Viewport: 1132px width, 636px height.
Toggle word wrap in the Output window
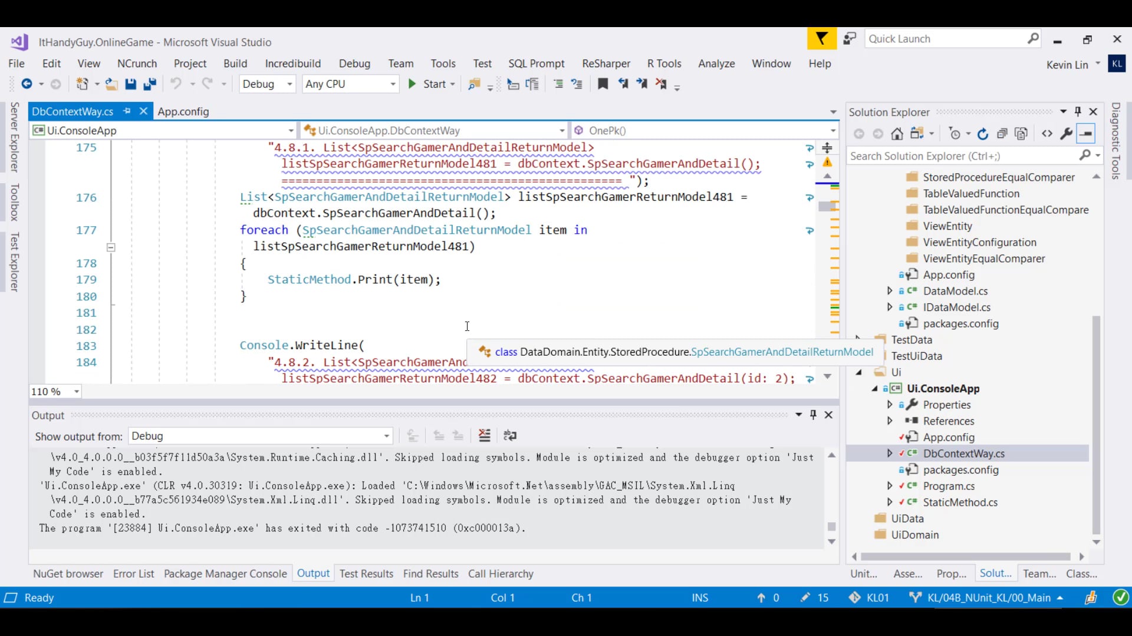pyautogui.click(x=510, y=436)
